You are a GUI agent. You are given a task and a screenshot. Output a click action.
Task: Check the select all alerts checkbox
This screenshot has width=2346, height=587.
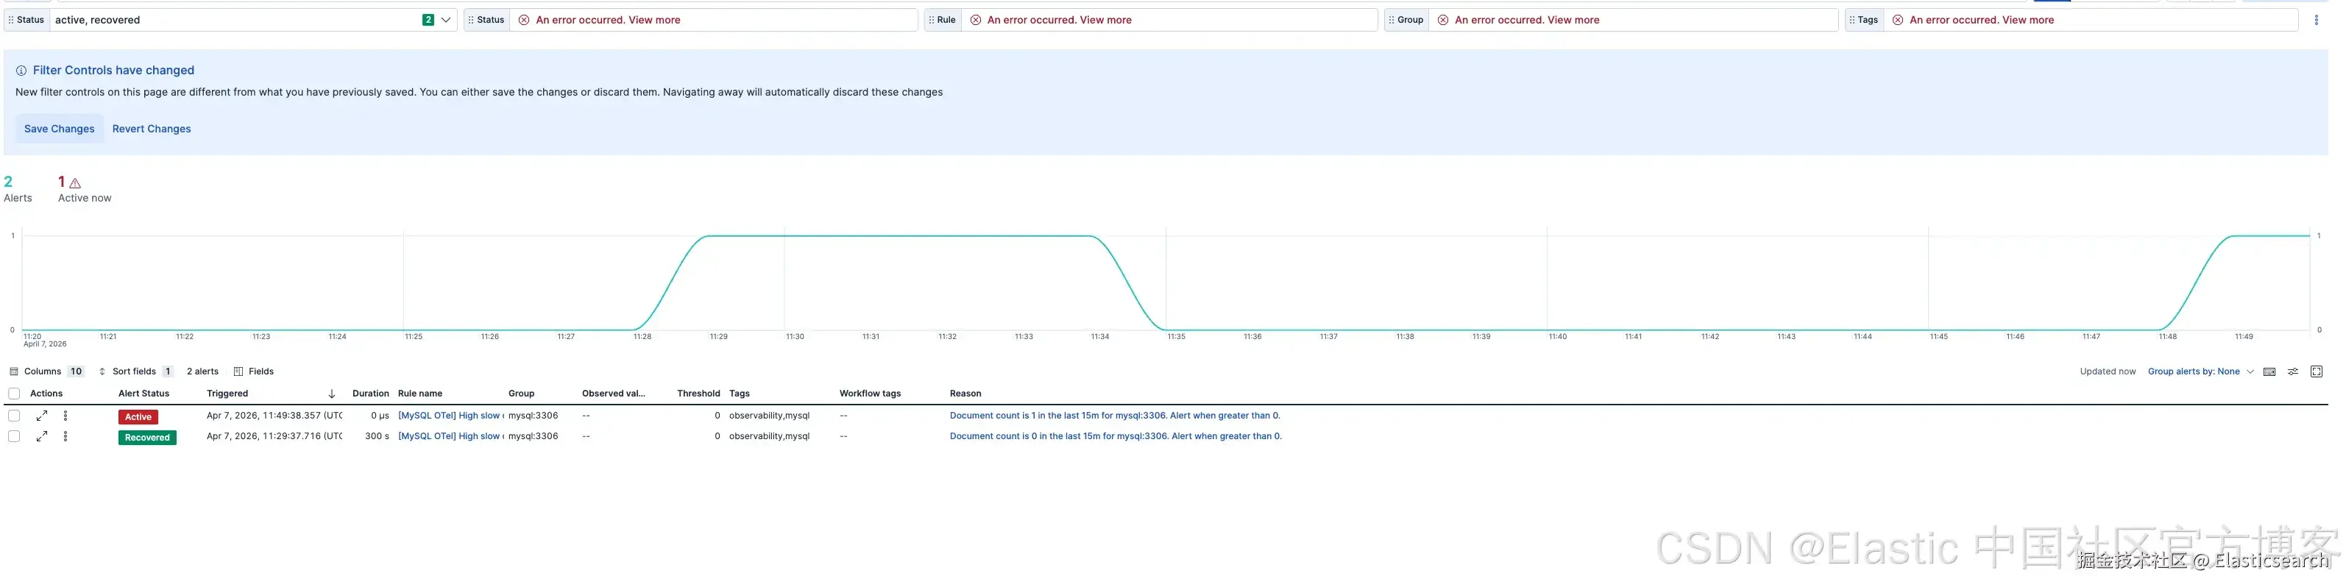pyautogui.click(x=14, y=394)
